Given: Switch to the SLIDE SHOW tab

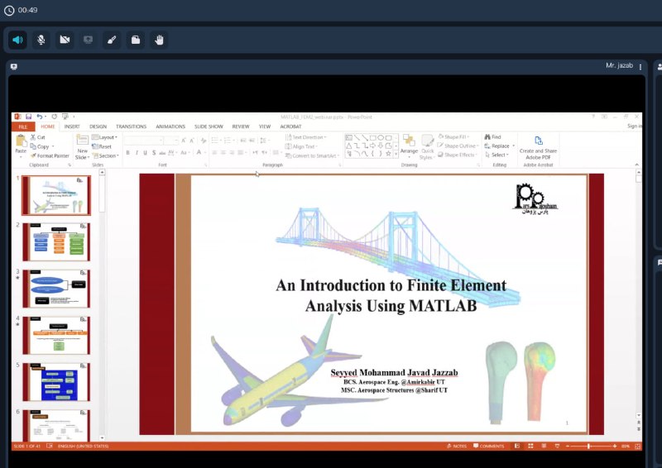Looking at the screenshot, I should click(x=209, y=127).
